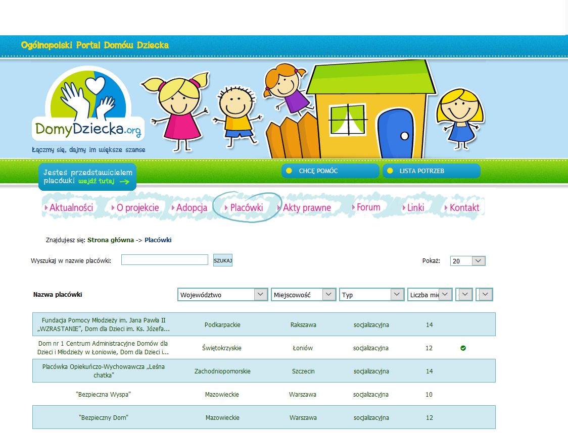The height and width of the screenshot is (433, 568).
Task: Click the Łoniów locality cell
Action: [303, 348]
